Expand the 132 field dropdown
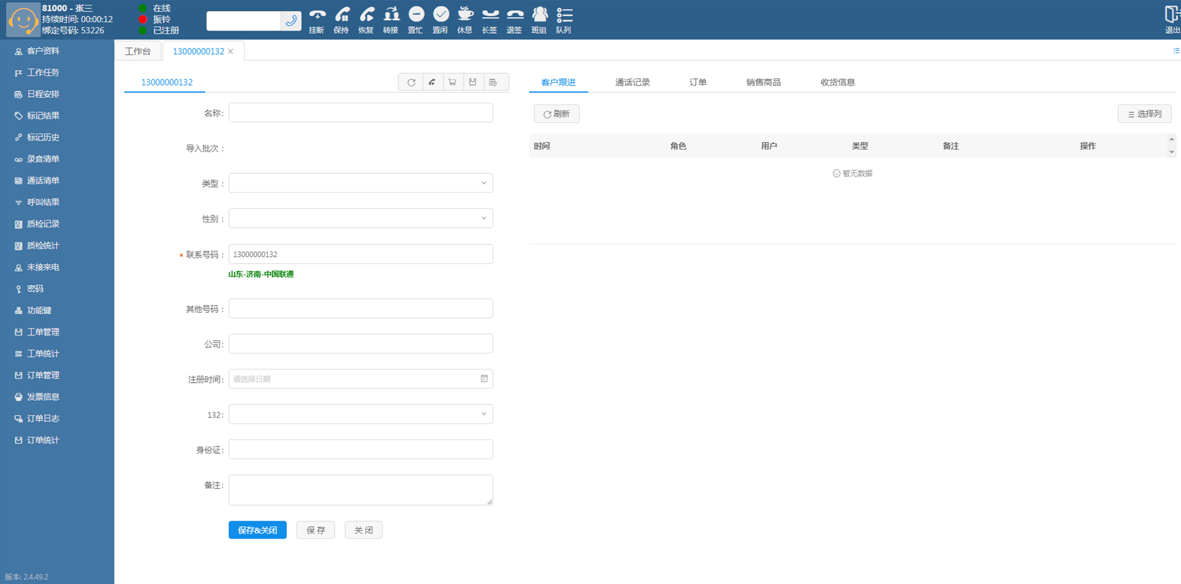The width and height of the screenshot is (1181, 584). click(x=360, y=414)
